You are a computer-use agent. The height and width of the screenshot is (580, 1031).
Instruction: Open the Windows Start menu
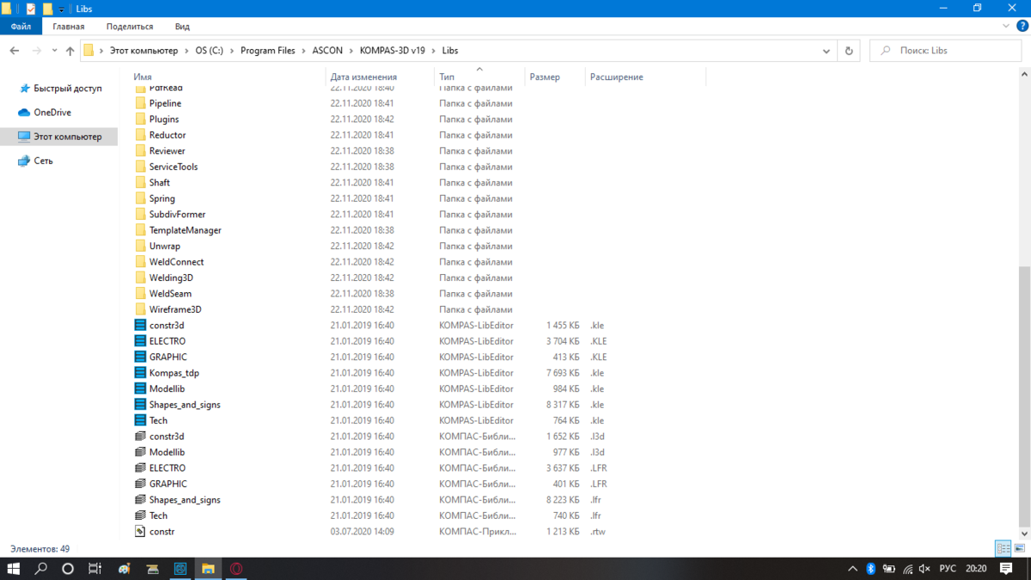click(14, 569)
